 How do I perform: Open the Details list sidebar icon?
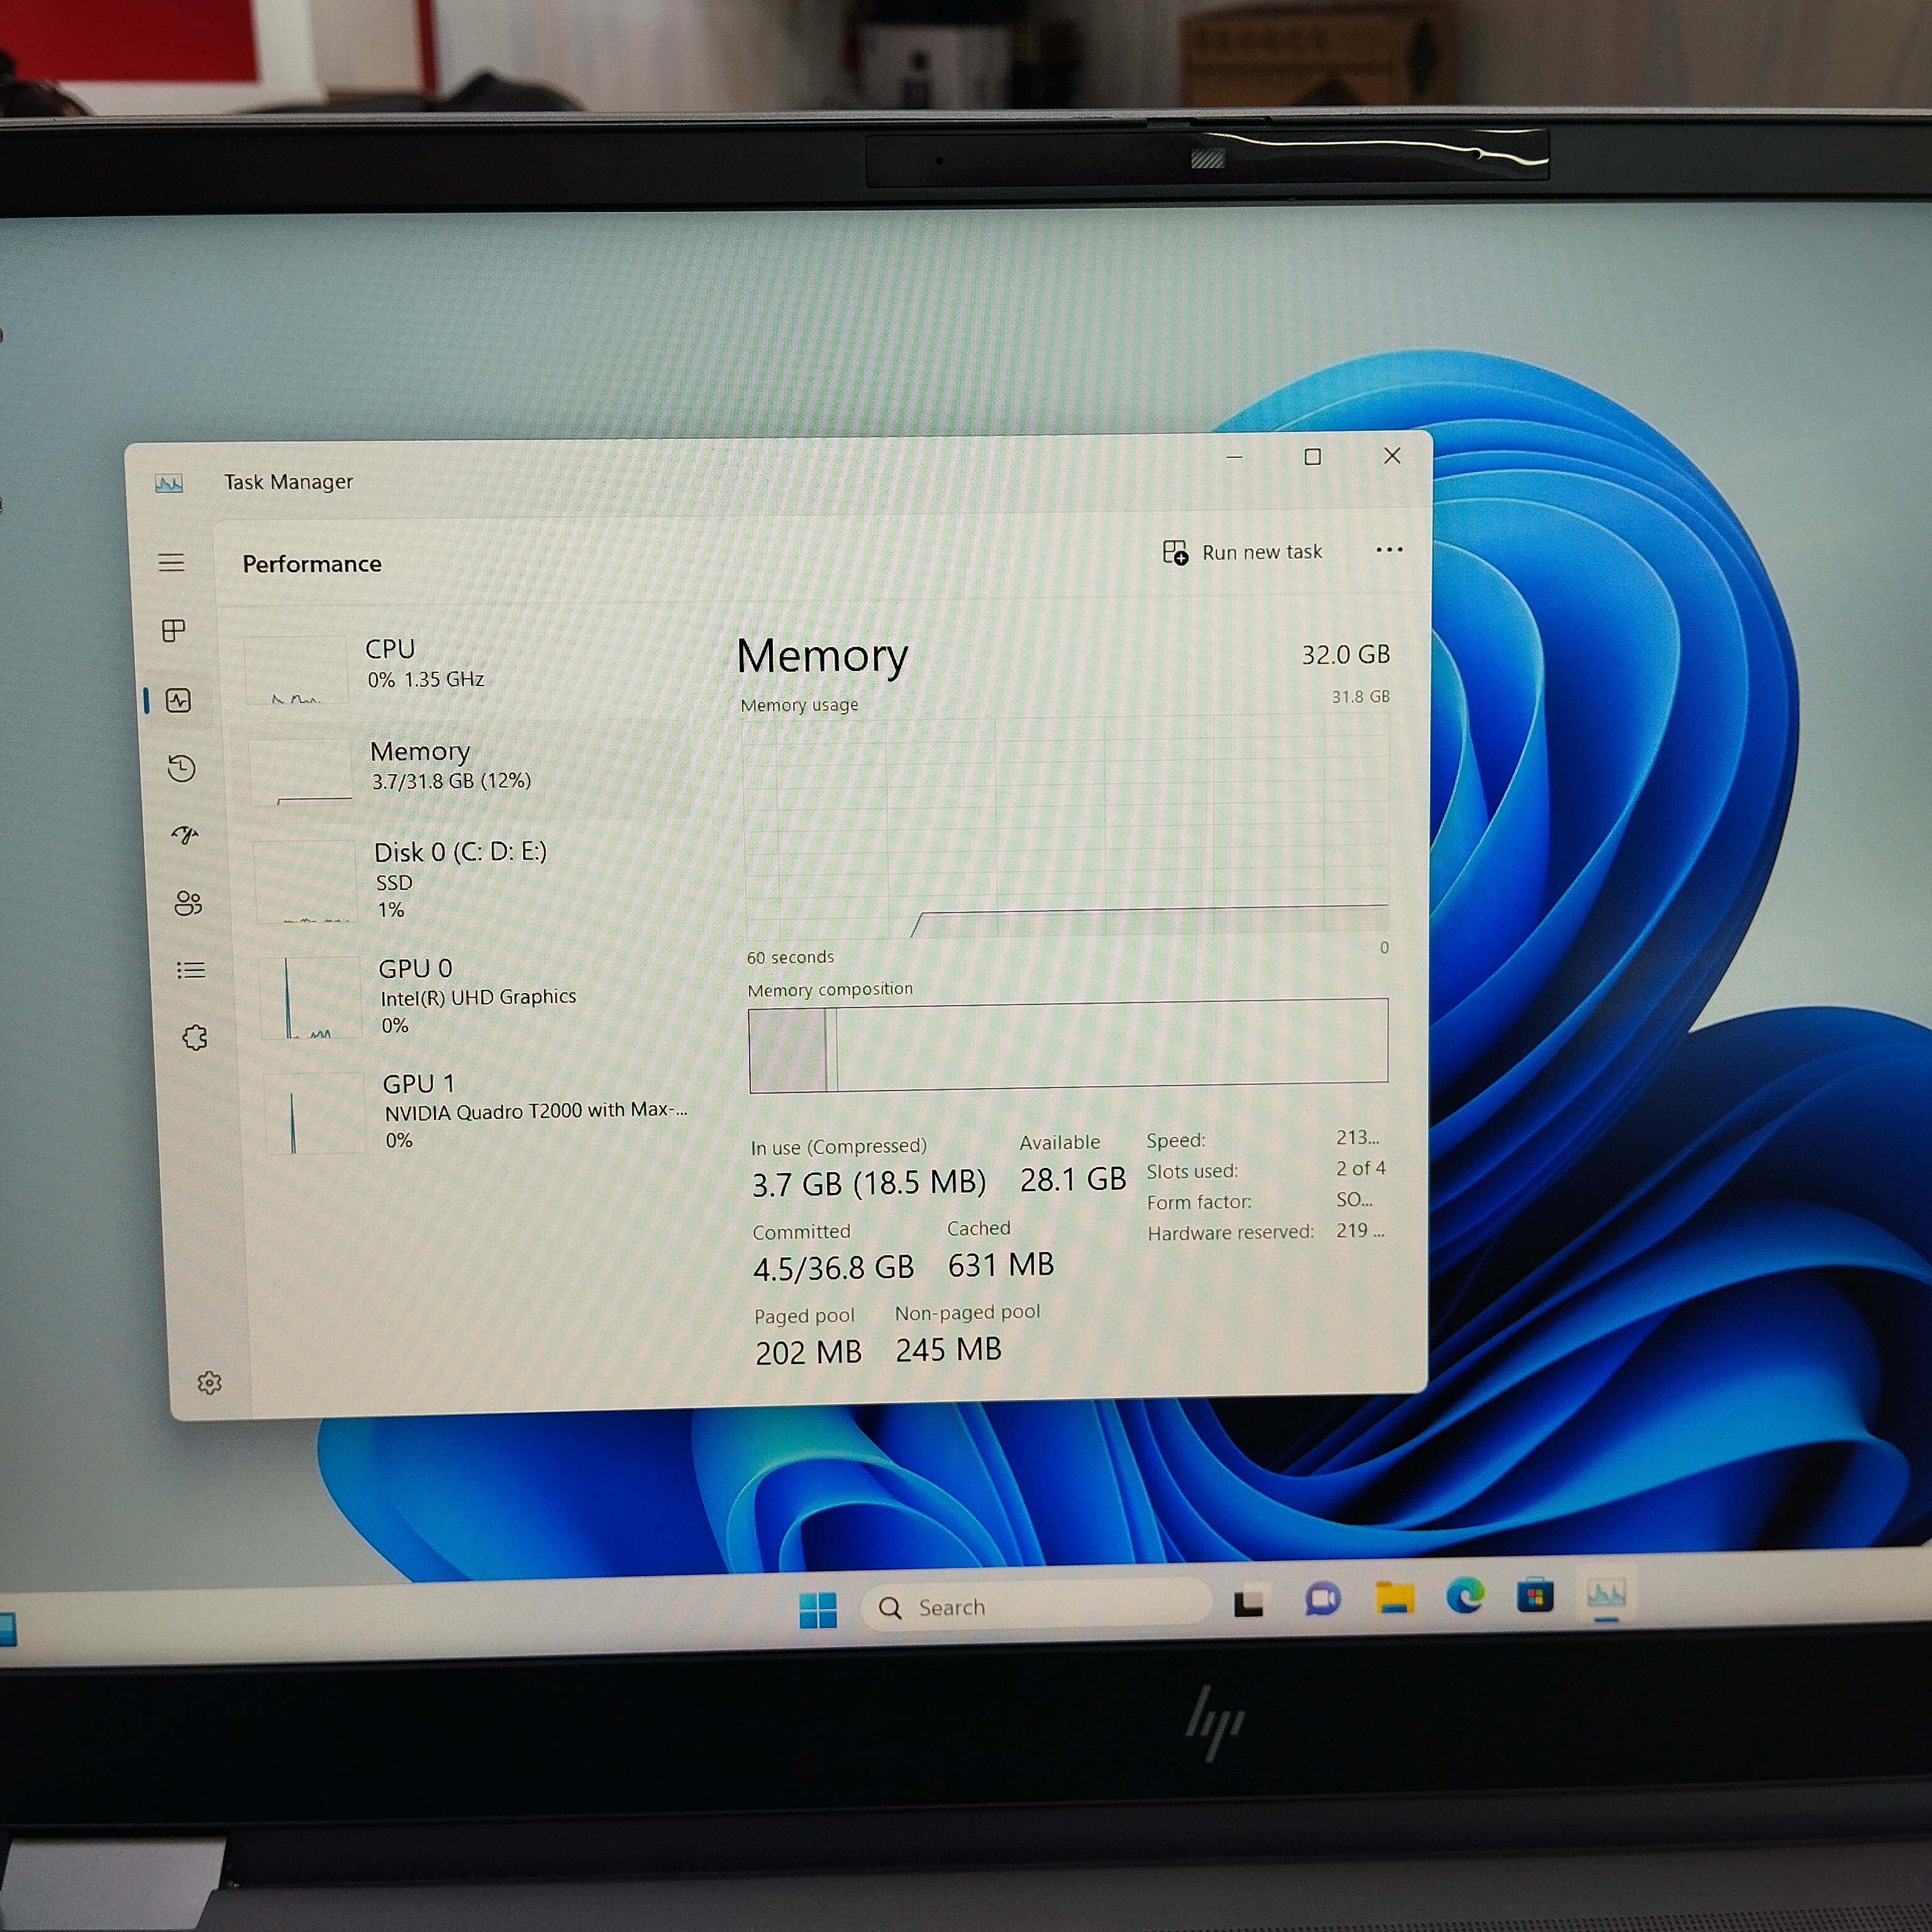click(191, 970)
